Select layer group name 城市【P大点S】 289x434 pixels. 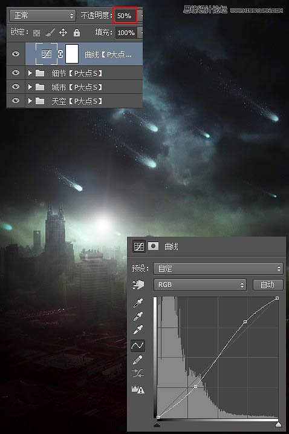tap(77, 87)
